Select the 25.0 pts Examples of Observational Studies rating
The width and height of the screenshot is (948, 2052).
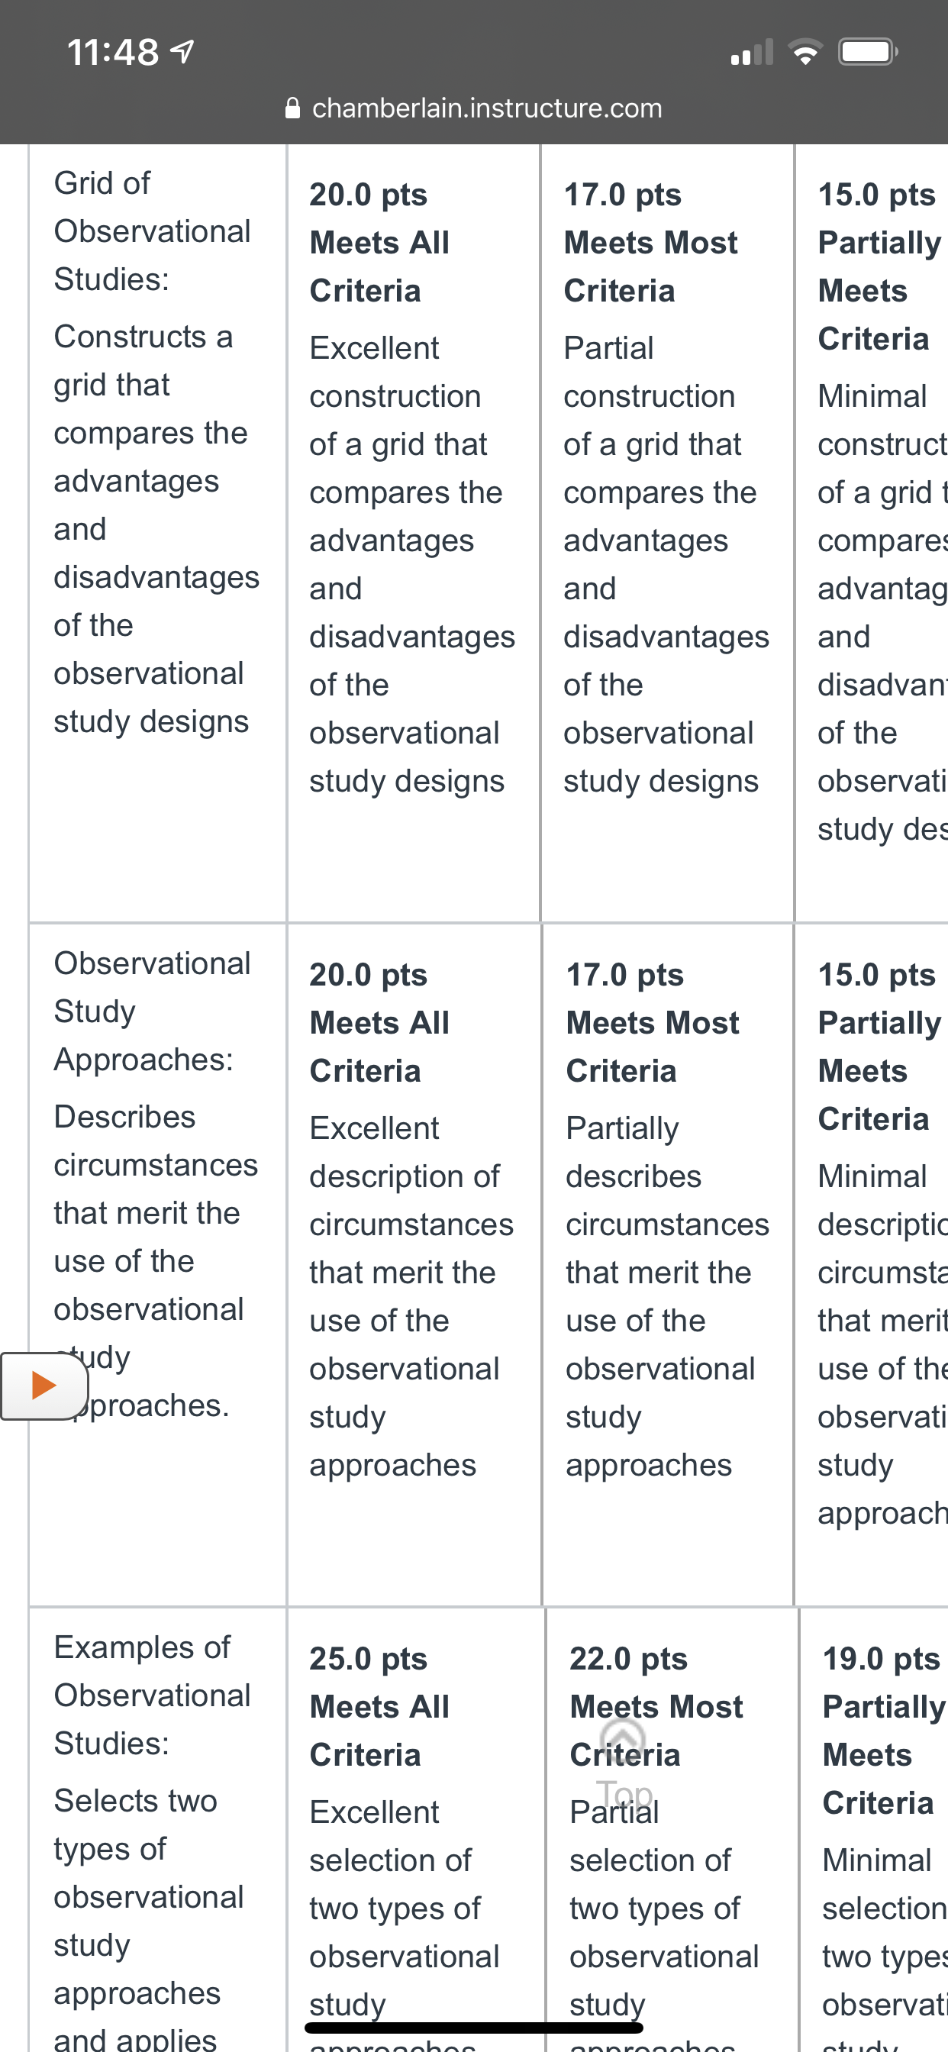point(415,1831)
